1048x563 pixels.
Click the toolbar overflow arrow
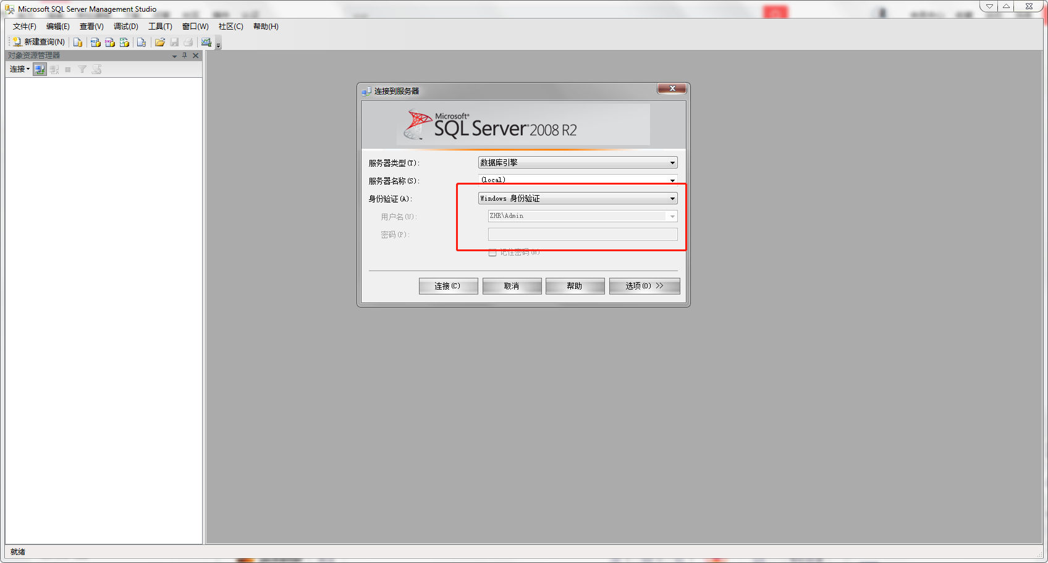218,44
